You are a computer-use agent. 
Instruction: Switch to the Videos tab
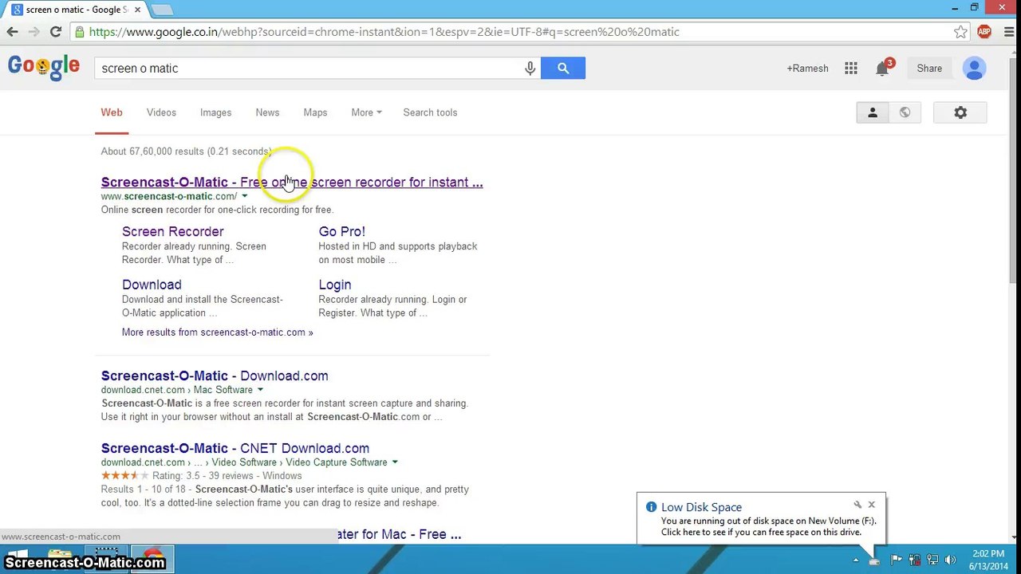pyautogui.click(x=161, y=112)
